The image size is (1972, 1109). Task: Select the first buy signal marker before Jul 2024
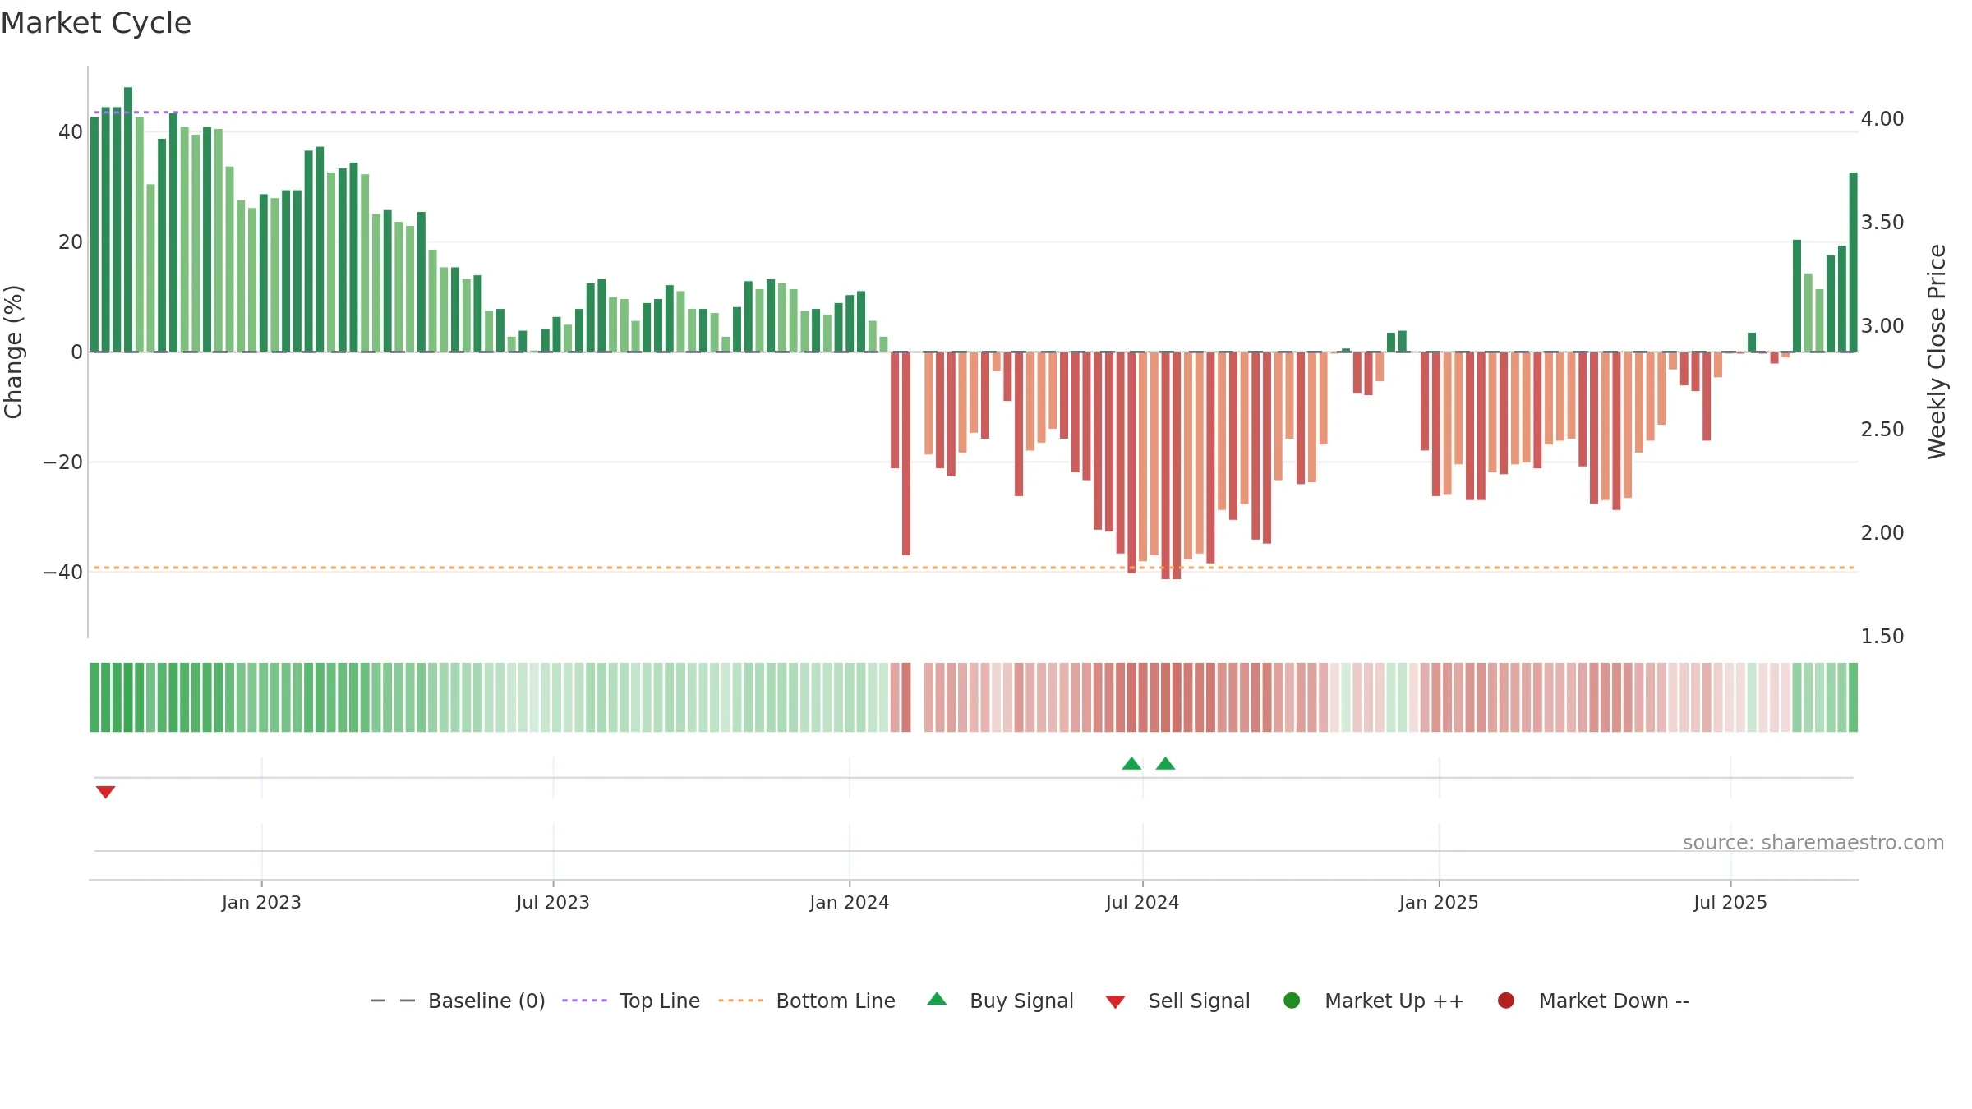click(x=1131, y=763)
